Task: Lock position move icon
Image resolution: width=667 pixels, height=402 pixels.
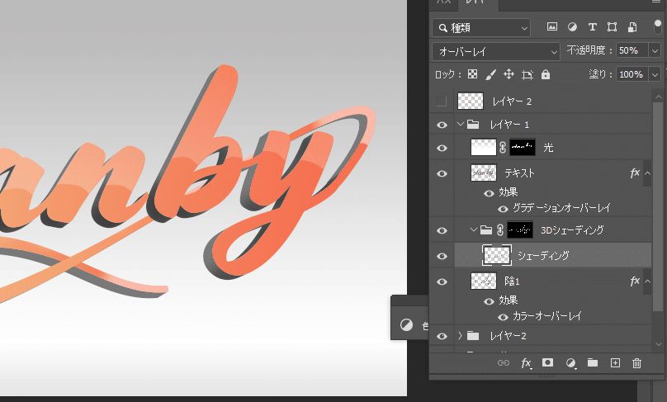Action: pyautogui.click(x=509, y=74)
